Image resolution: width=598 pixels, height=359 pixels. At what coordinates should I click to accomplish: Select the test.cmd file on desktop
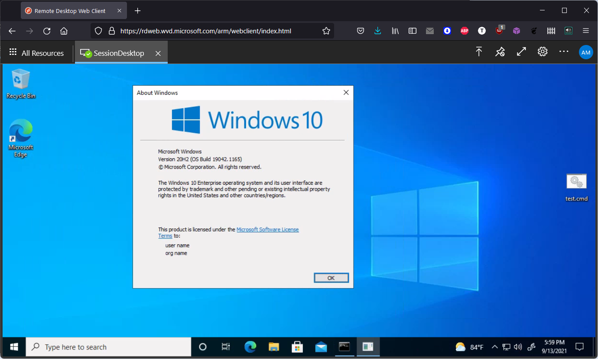click(576, 188)
